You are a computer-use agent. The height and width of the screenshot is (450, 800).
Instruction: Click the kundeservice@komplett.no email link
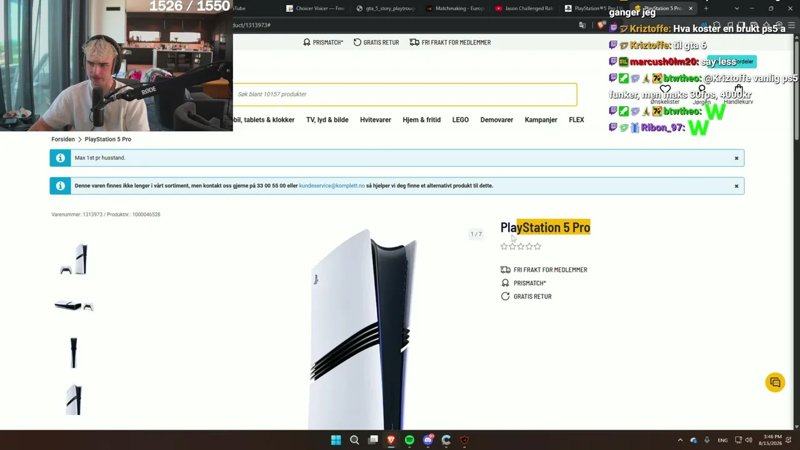332,186
